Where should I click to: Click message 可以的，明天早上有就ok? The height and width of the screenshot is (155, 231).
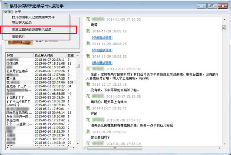[x=109, y=102]
